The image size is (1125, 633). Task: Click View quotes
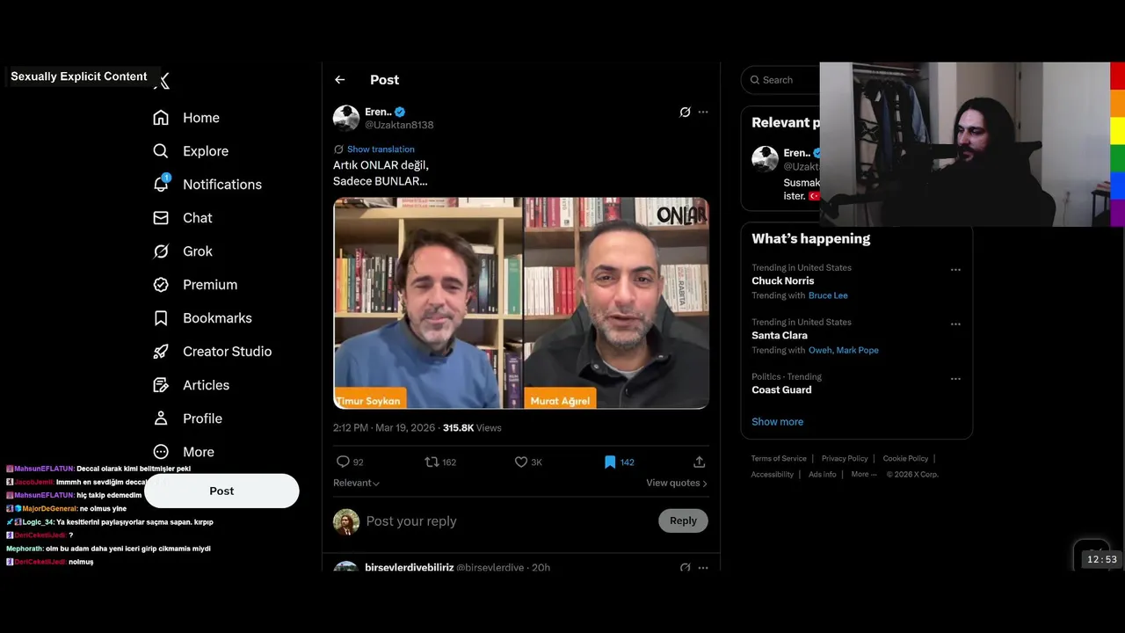tap(677, 483)
